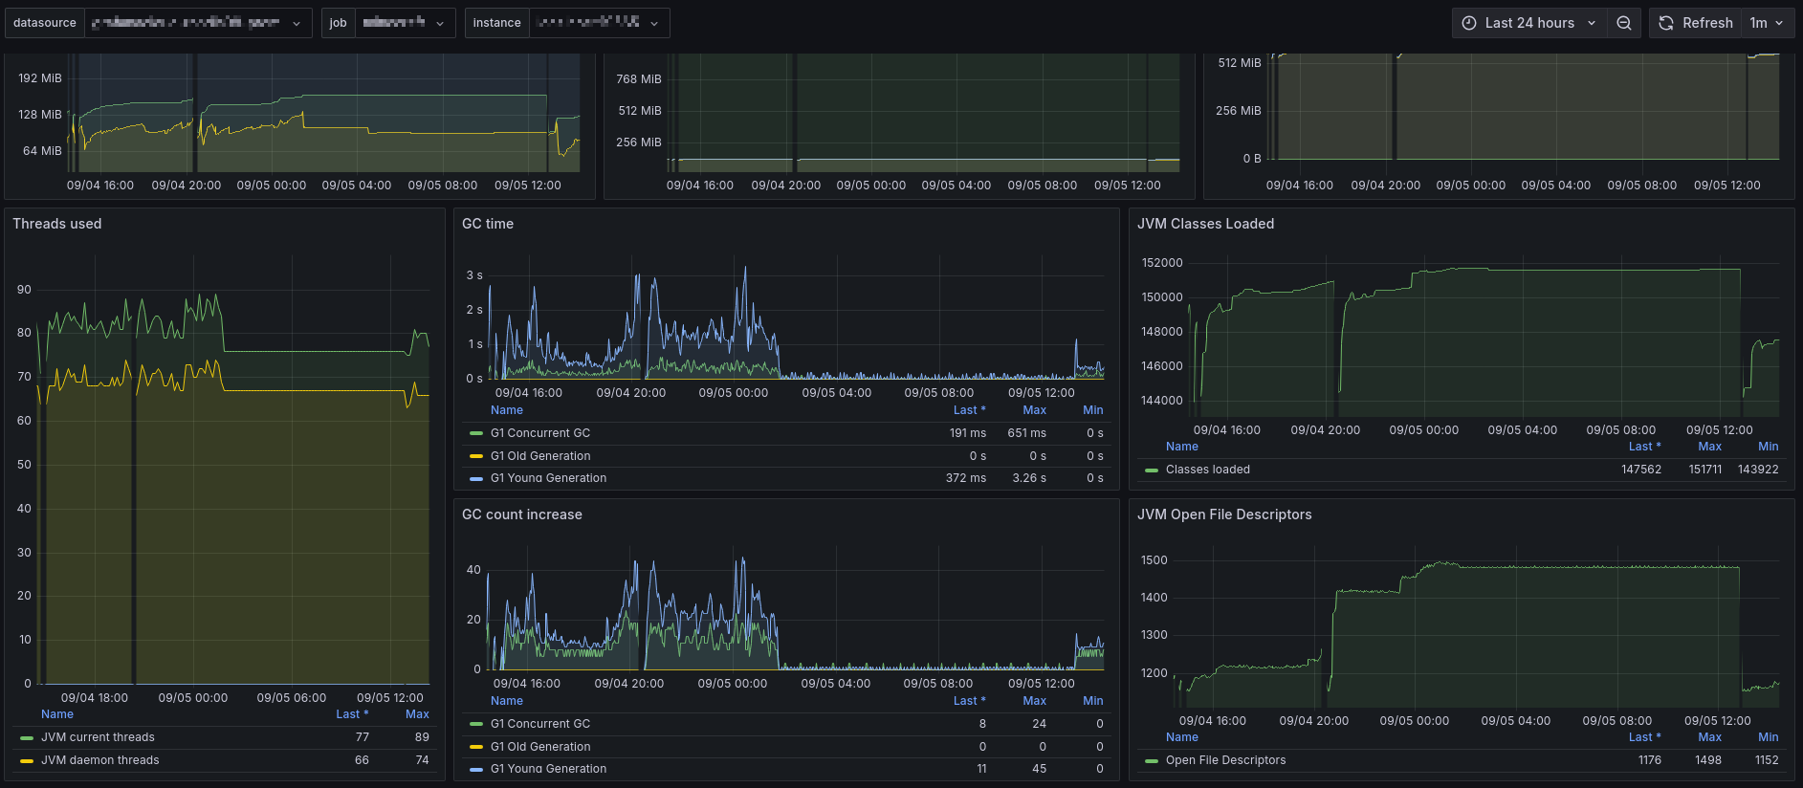Sort Threads used legend by Last column
Screen dimensions: 1803x788
tap(351, 714)
